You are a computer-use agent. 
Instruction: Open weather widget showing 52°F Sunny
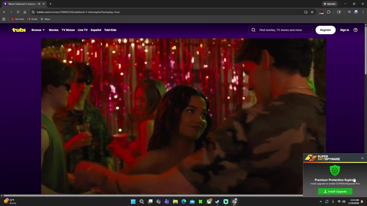tap(10, 201)
